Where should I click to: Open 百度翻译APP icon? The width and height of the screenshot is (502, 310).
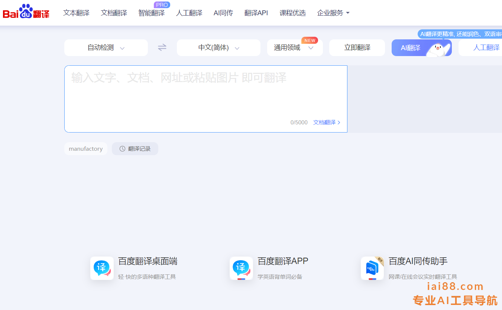[241, 268]
